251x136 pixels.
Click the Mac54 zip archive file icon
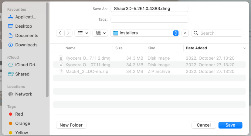[61, 71]
